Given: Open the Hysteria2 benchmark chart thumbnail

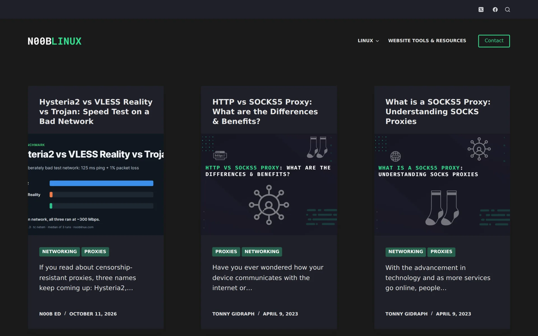Looking at the screenshot, I should pyautogui.click(x=96, y=184).
